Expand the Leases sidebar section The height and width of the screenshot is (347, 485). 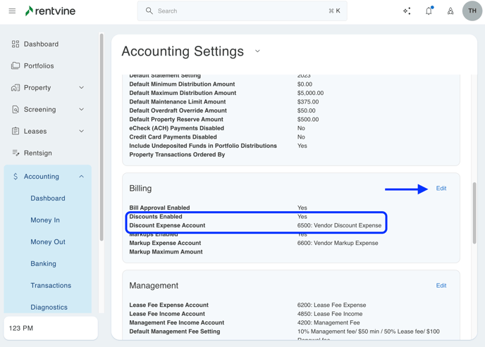coord(81,132)
